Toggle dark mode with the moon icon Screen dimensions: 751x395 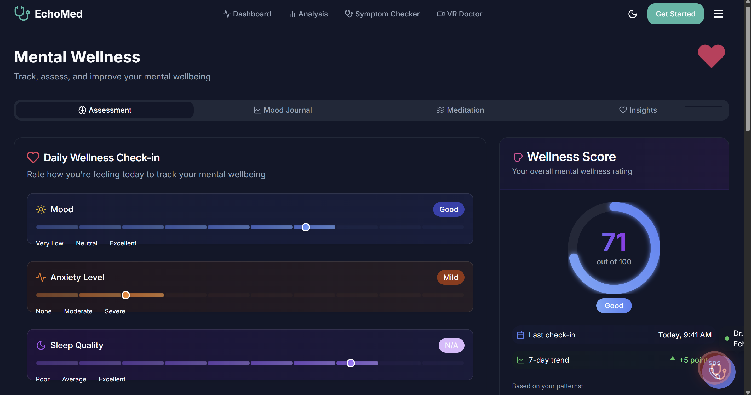click(x=632, y=14)
